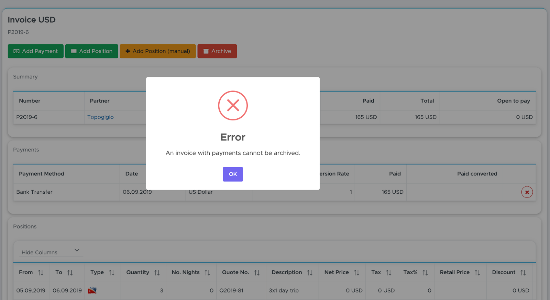The width and height of the screenshot is (550, 300).
Task: Select the P2019-6 summary number cell
Action: pyautogui.click(x=27, y=117)
